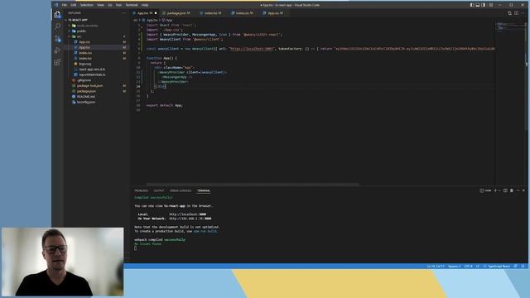Switch to the Problems panel tab
The width and height of the screenshot is (530, 298).
click(x=141, y=190)
